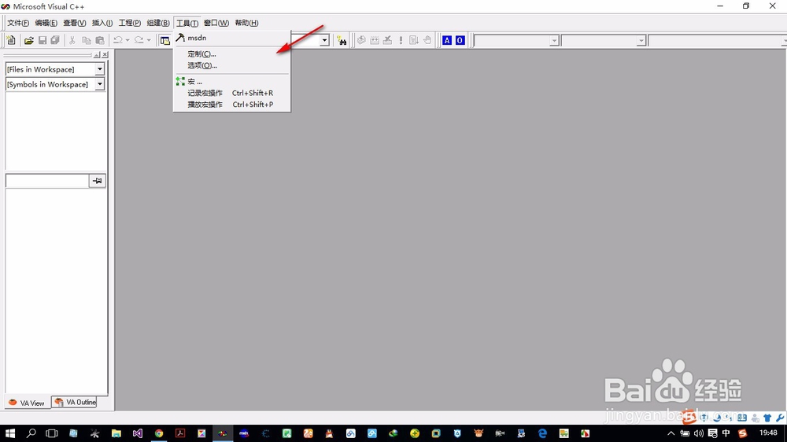Click the Find in Files binoculars icon
The height and width of the screenshot is (442, 787).
(x=342, y=40)
